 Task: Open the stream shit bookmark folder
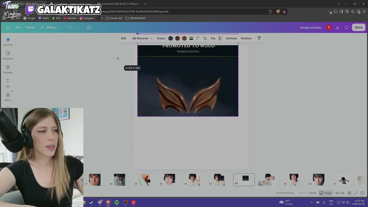tap(114, 18)
